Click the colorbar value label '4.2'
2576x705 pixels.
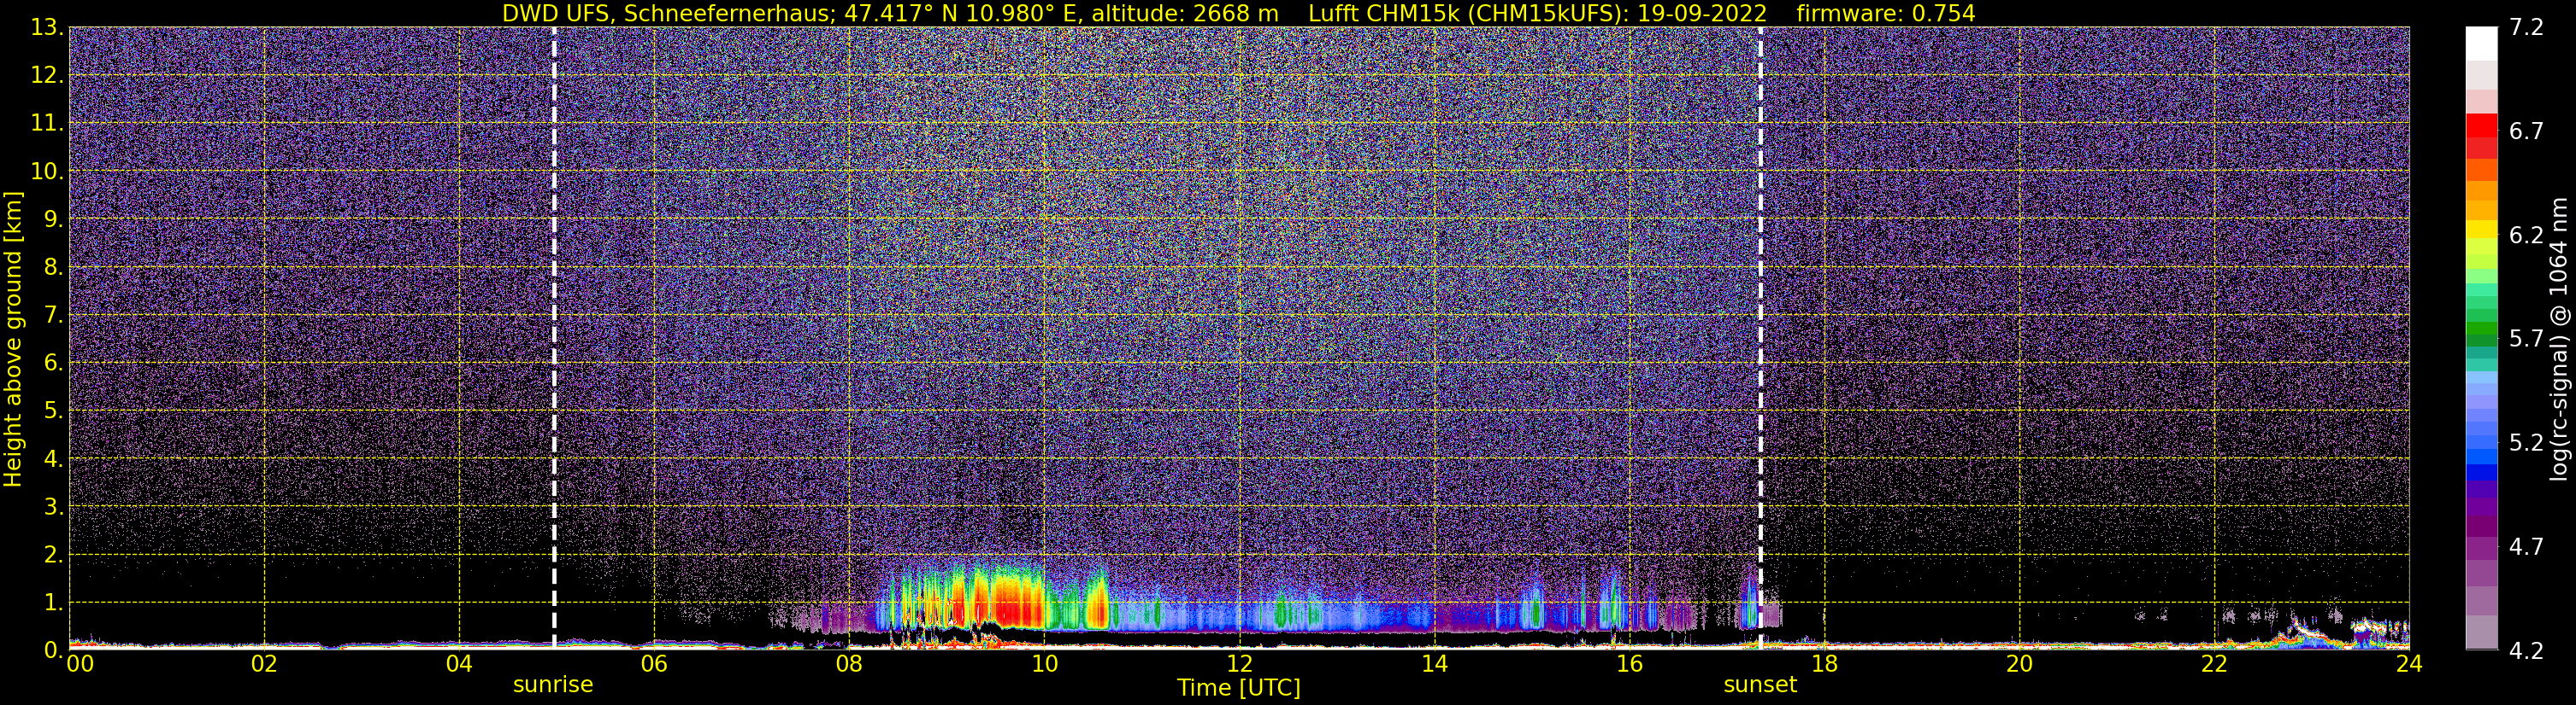pyautogui.click(x=2526, y=651)
